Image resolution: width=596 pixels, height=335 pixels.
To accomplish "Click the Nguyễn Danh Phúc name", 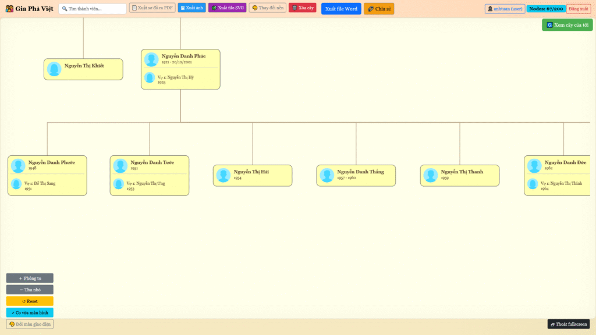I will tap(183, 56).
